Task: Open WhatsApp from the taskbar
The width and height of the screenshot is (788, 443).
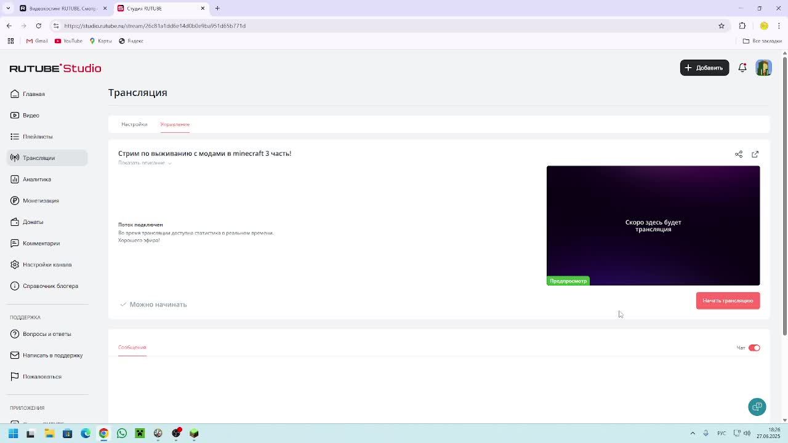Action: click(122, 433)
